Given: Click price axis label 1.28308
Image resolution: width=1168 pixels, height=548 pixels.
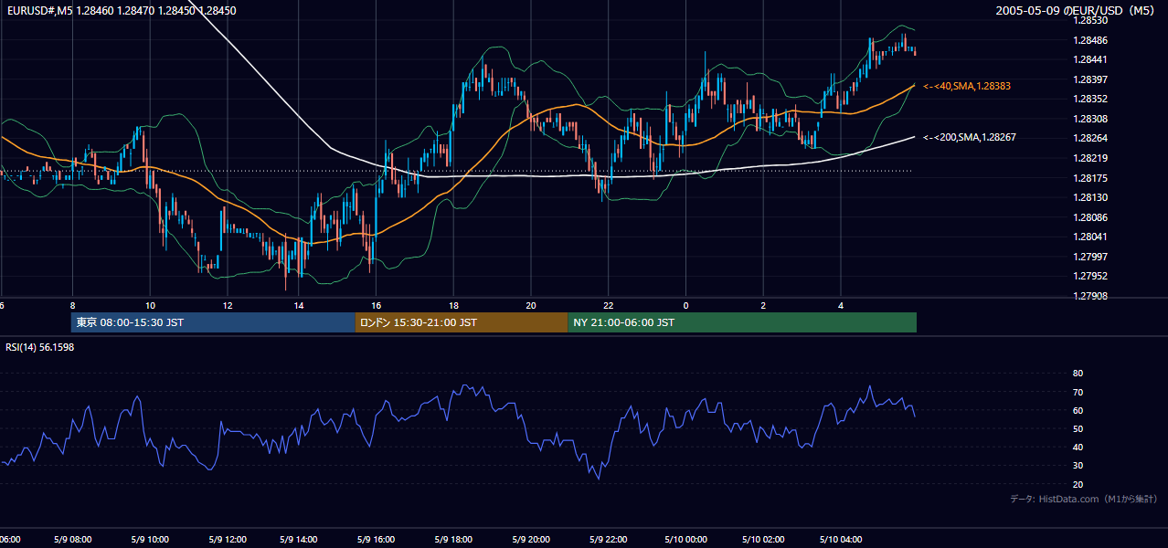Looking at the screenshot, I should tap(1089, 119).
